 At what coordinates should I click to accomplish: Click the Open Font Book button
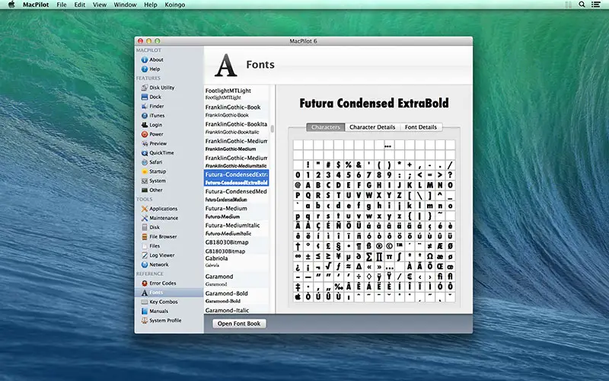click(x=239, y=323)
